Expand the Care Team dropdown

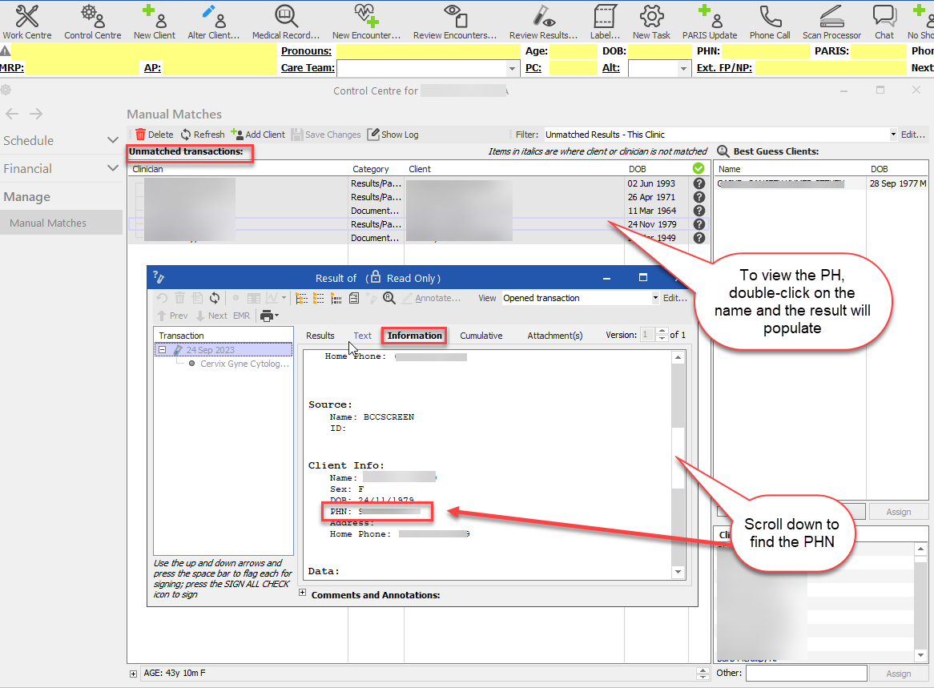click(x=513, y=69)
